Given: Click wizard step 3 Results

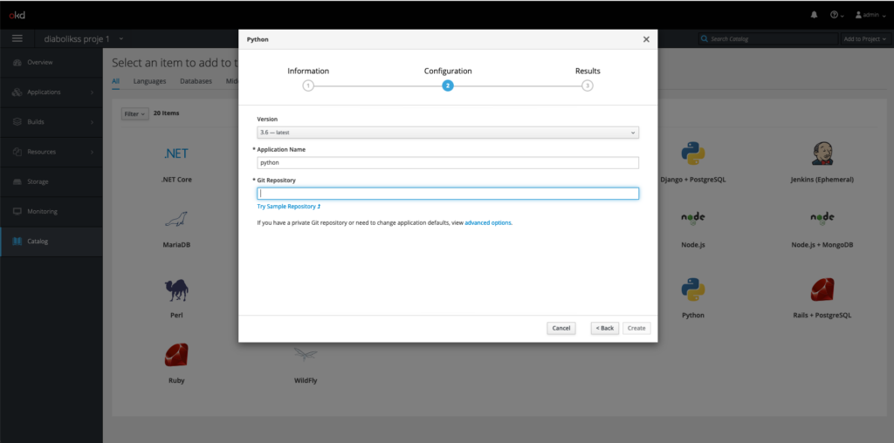Looking at the screenshot, I should click(x=588, y=86).
